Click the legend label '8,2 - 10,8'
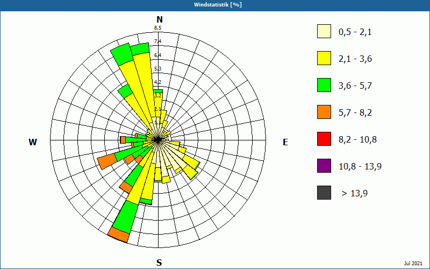This screenshot has height=269, width=430. pyautogui.click(x=357, y=140)
